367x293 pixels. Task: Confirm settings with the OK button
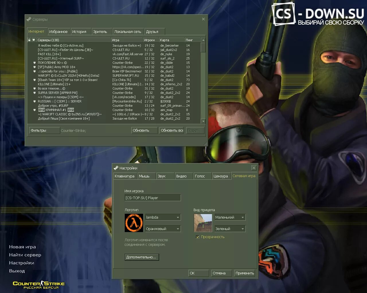(x=198, y=273)
